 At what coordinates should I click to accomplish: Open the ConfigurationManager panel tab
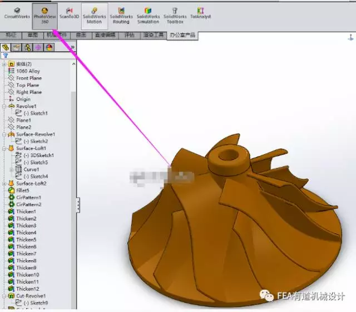(27, 47)
